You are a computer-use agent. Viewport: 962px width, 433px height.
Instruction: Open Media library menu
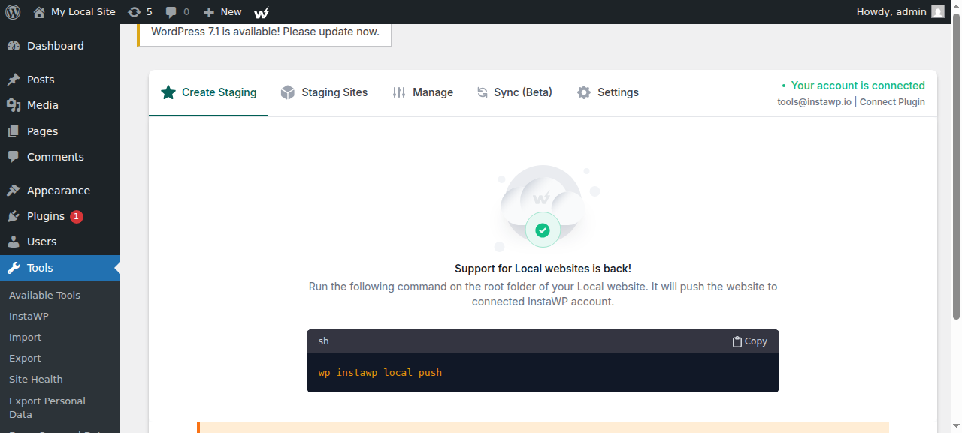pos(60,105)
